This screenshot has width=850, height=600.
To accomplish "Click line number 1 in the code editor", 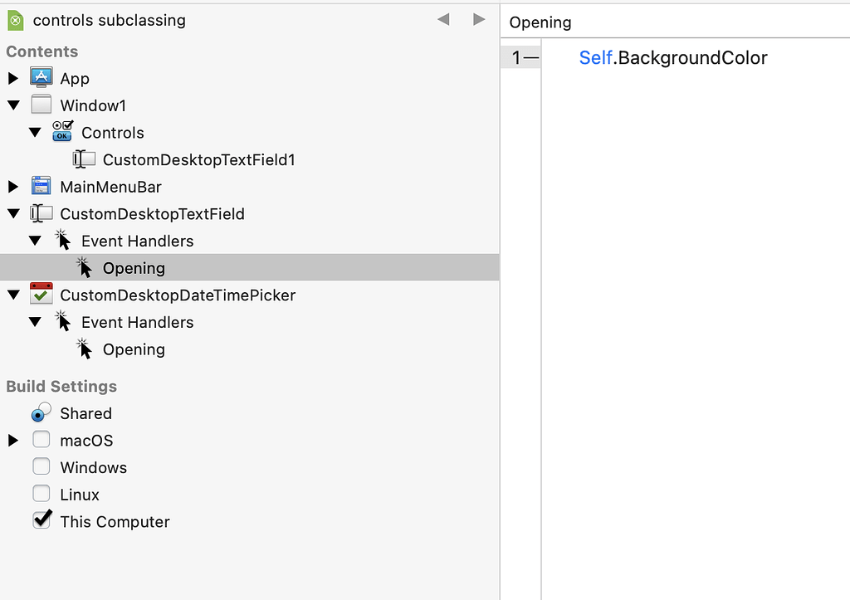I will [516, 57].
